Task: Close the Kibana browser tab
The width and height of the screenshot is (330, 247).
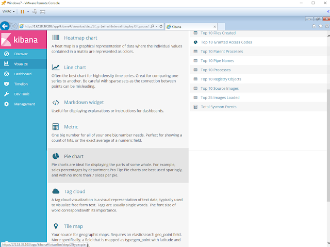Action: point(214,27)
